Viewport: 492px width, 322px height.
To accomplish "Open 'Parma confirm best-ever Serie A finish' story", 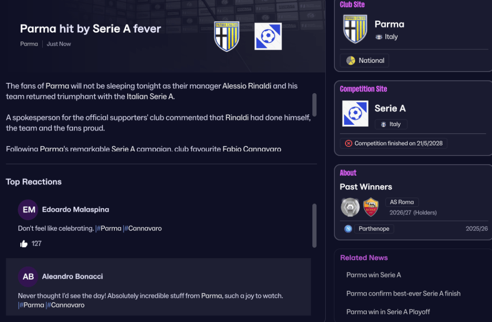I will 403,293.
